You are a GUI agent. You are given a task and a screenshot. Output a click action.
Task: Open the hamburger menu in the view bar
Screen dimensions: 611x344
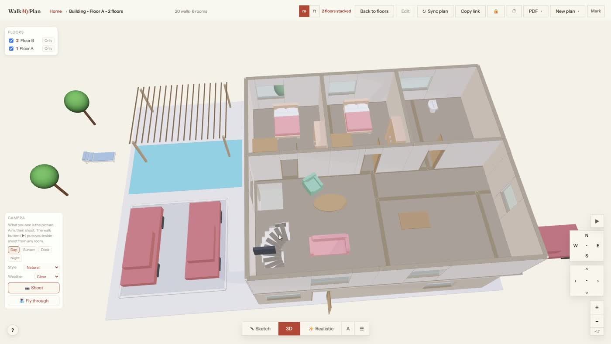361,329
